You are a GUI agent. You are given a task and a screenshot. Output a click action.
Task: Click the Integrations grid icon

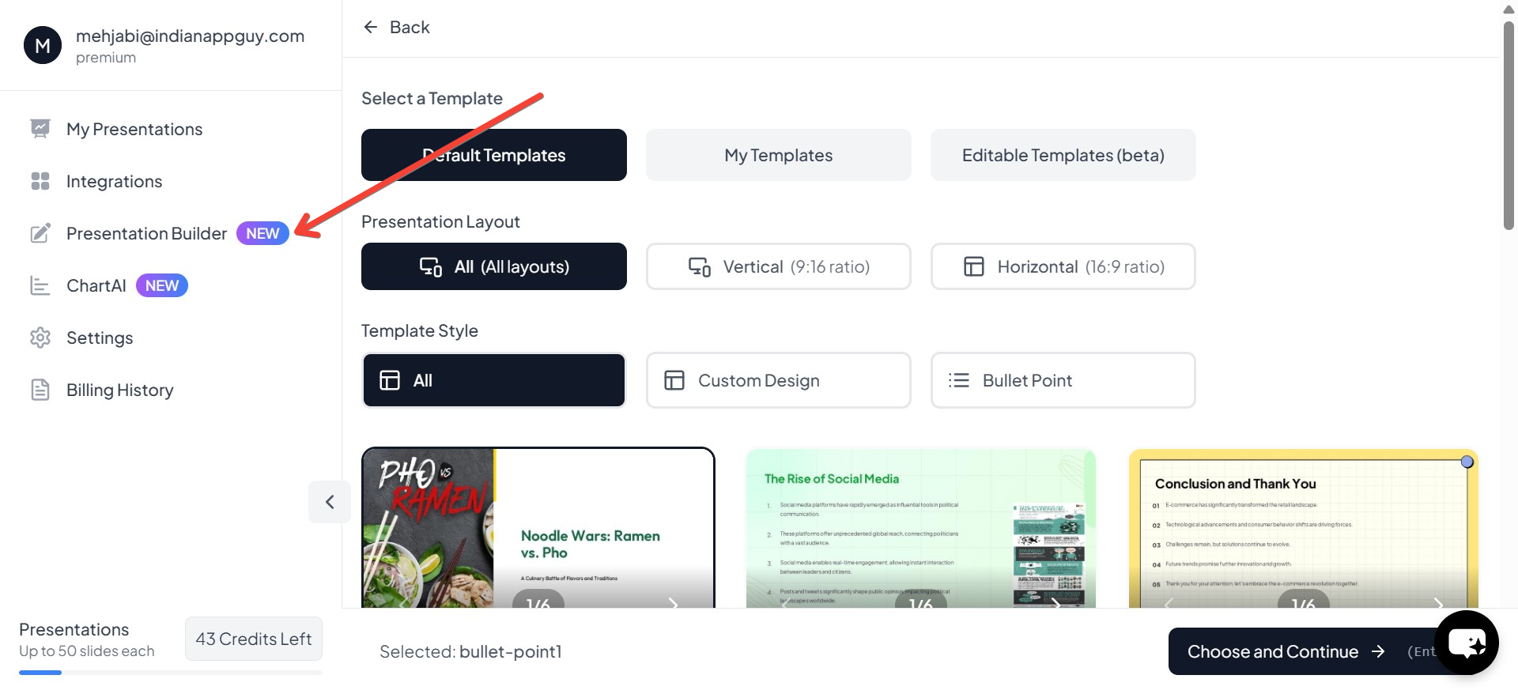pos(40,181)
